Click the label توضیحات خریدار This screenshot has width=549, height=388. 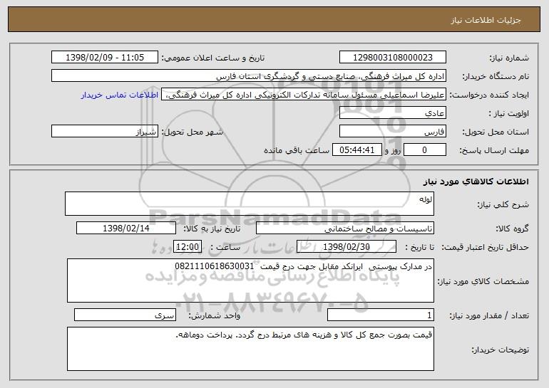(501, 350)
